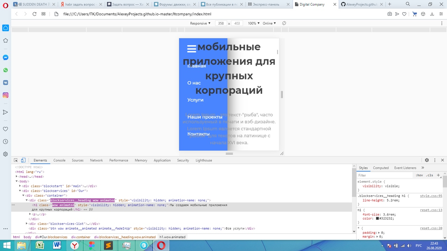This screenshot has width=447, height=251.
Task: Open the Event Listeners tab
Action: pyautogui.click(x=405, y=168)
